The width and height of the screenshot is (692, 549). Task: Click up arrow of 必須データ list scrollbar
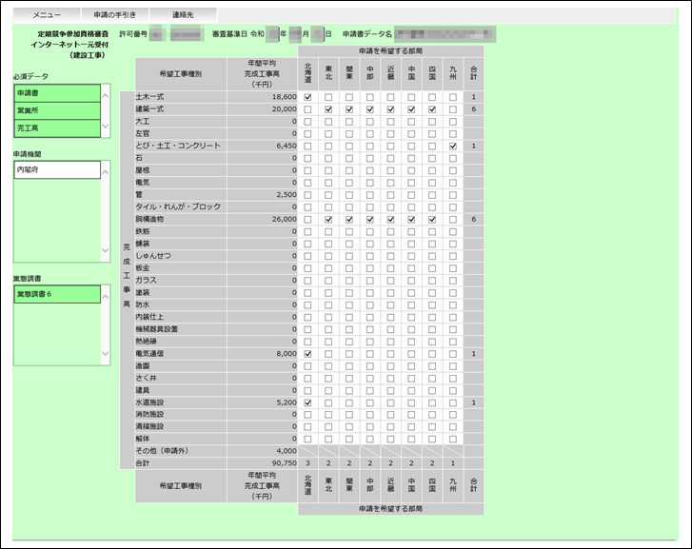[x=106, y=95]
